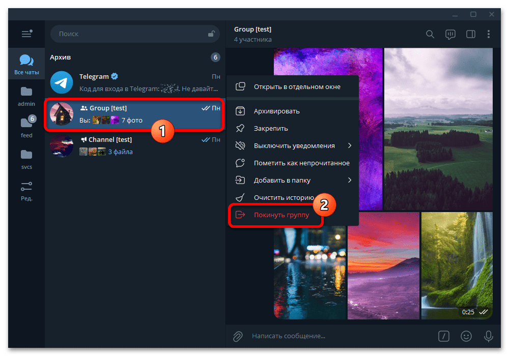Image resolution: width=509 pixels, height=356 pixels.
Task: Choose Открыть в отдельном окне
Action: (x=293, y=86)
